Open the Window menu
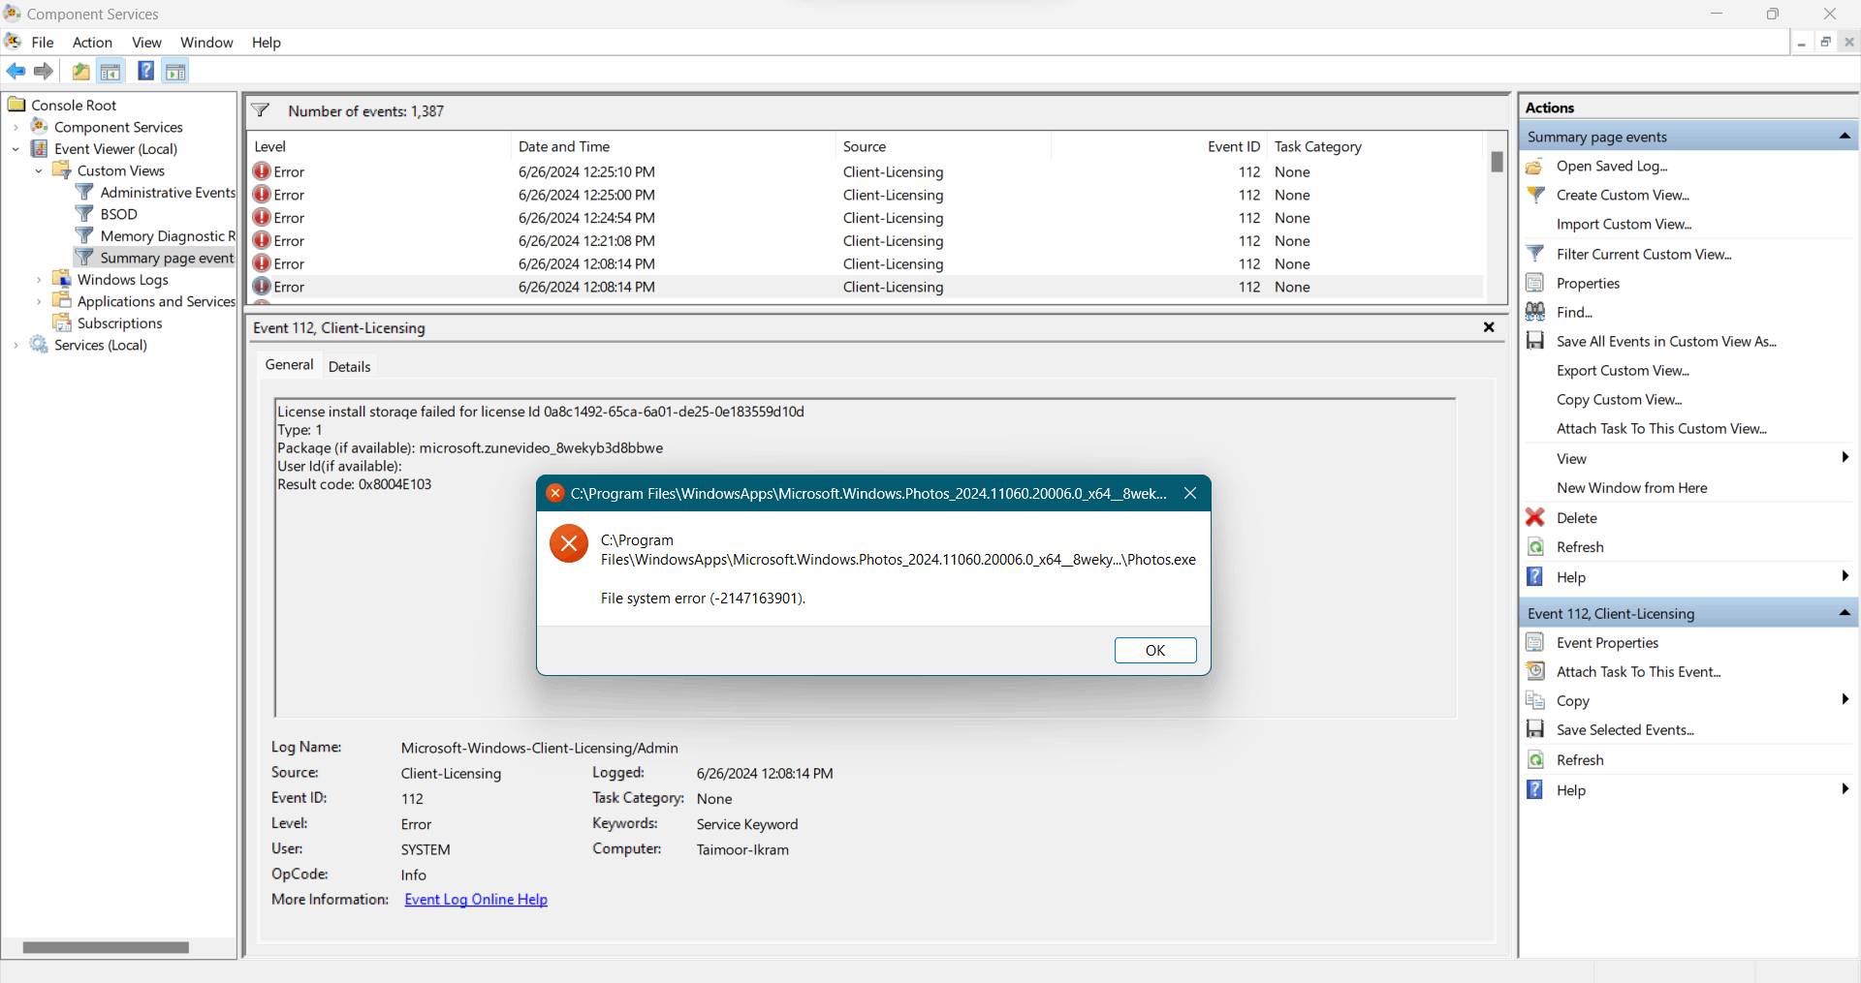Image resolution: width=1861 pixels, height=983 pixels. click(206, 42)
